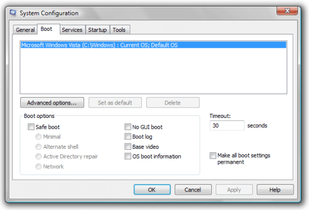Click the Apply button
Screen dimensions: 309x210
click(234, 190)
